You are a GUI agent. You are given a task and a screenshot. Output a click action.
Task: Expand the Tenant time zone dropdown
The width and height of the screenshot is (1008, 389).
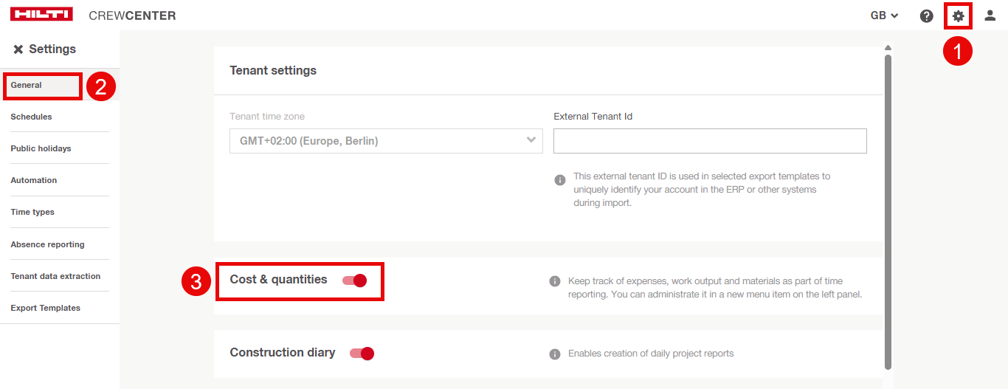click(386, 141)
